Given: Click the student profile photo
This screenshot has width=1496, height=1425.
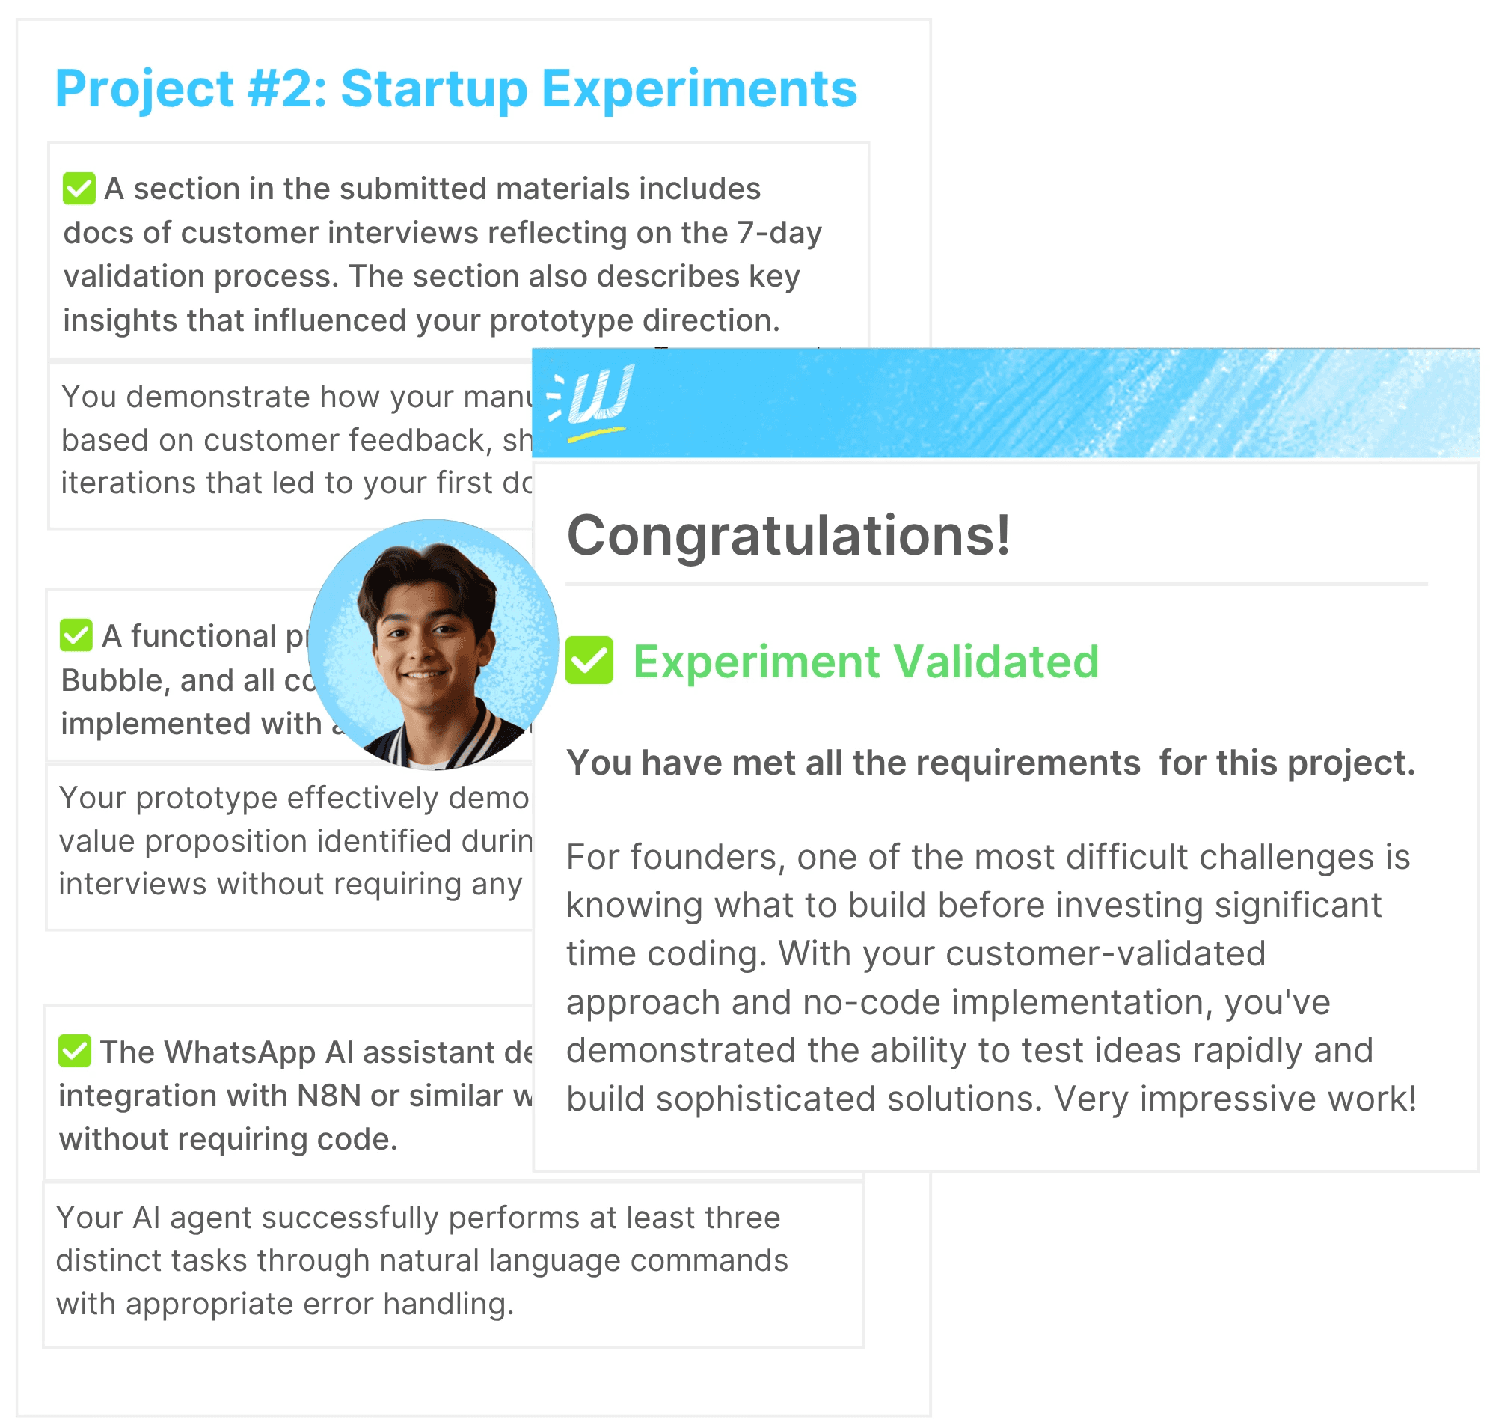Looking at the screenshot, I should pyautogui.click(x=432, y=644).
